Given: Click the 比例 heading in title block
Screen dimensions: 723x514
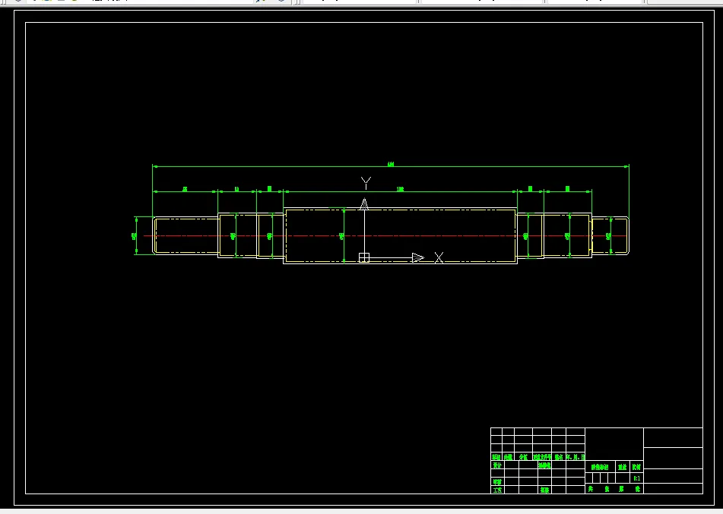Looking at the screenshot, I should coord(636,467).
